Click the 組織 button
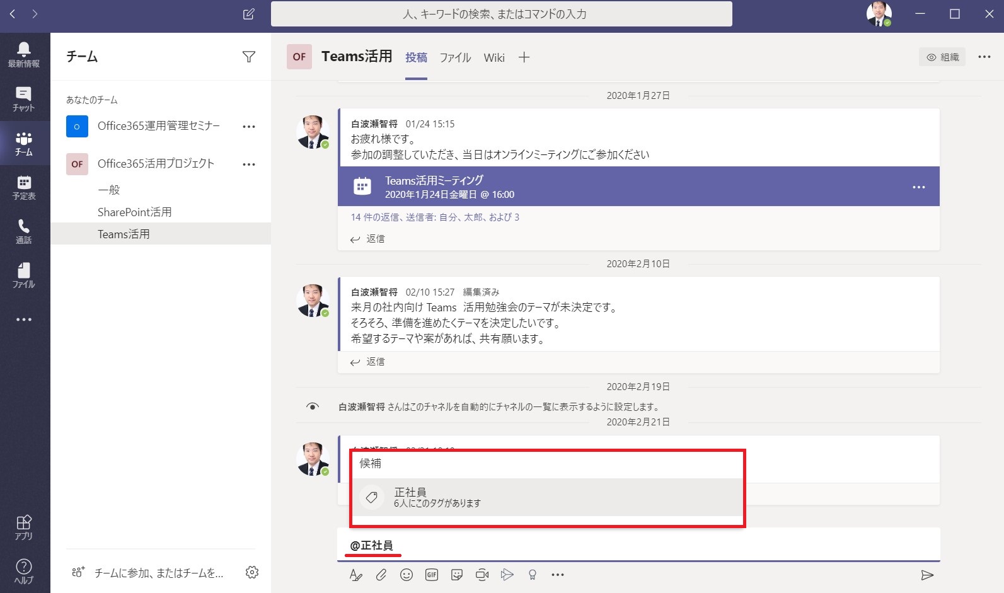 pos(942,57)
